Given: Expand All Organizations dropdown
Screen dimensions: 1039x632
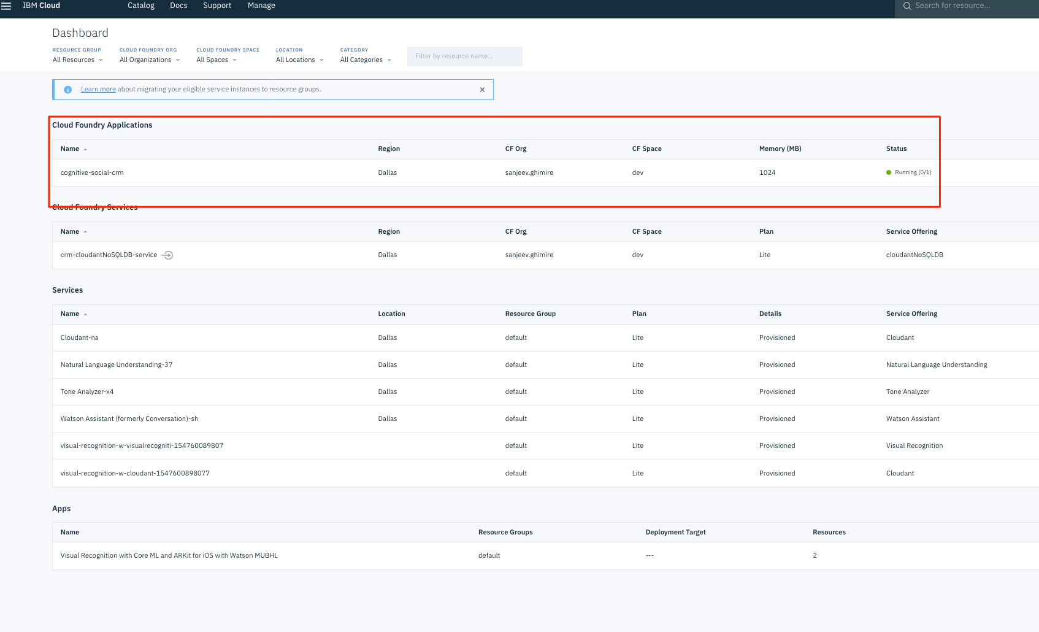Looking at the screenshot, I should pos(150,60).
